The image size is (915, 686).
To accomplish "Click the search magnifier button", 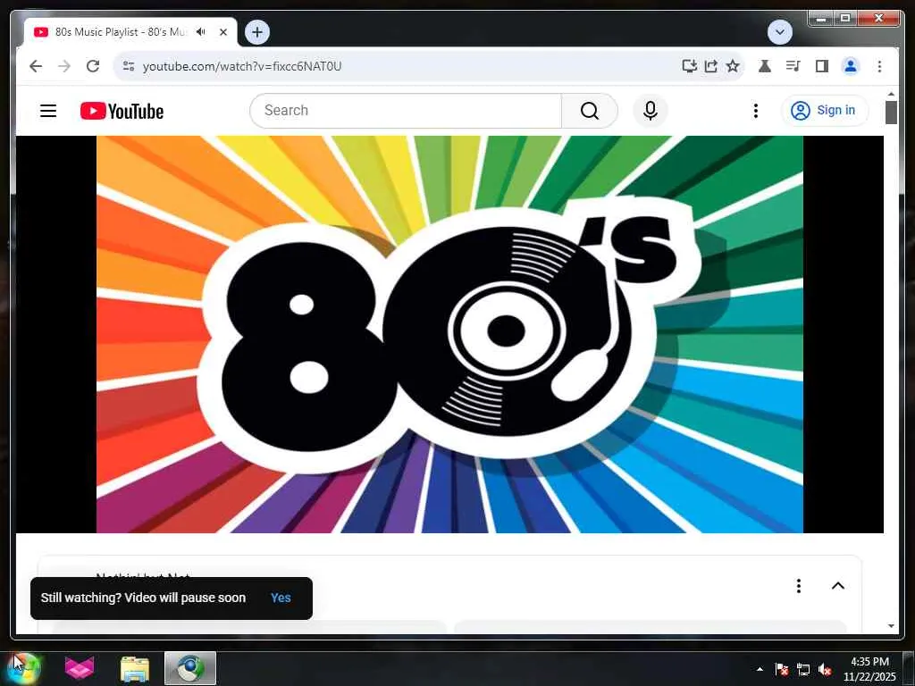I will [590, 111].
